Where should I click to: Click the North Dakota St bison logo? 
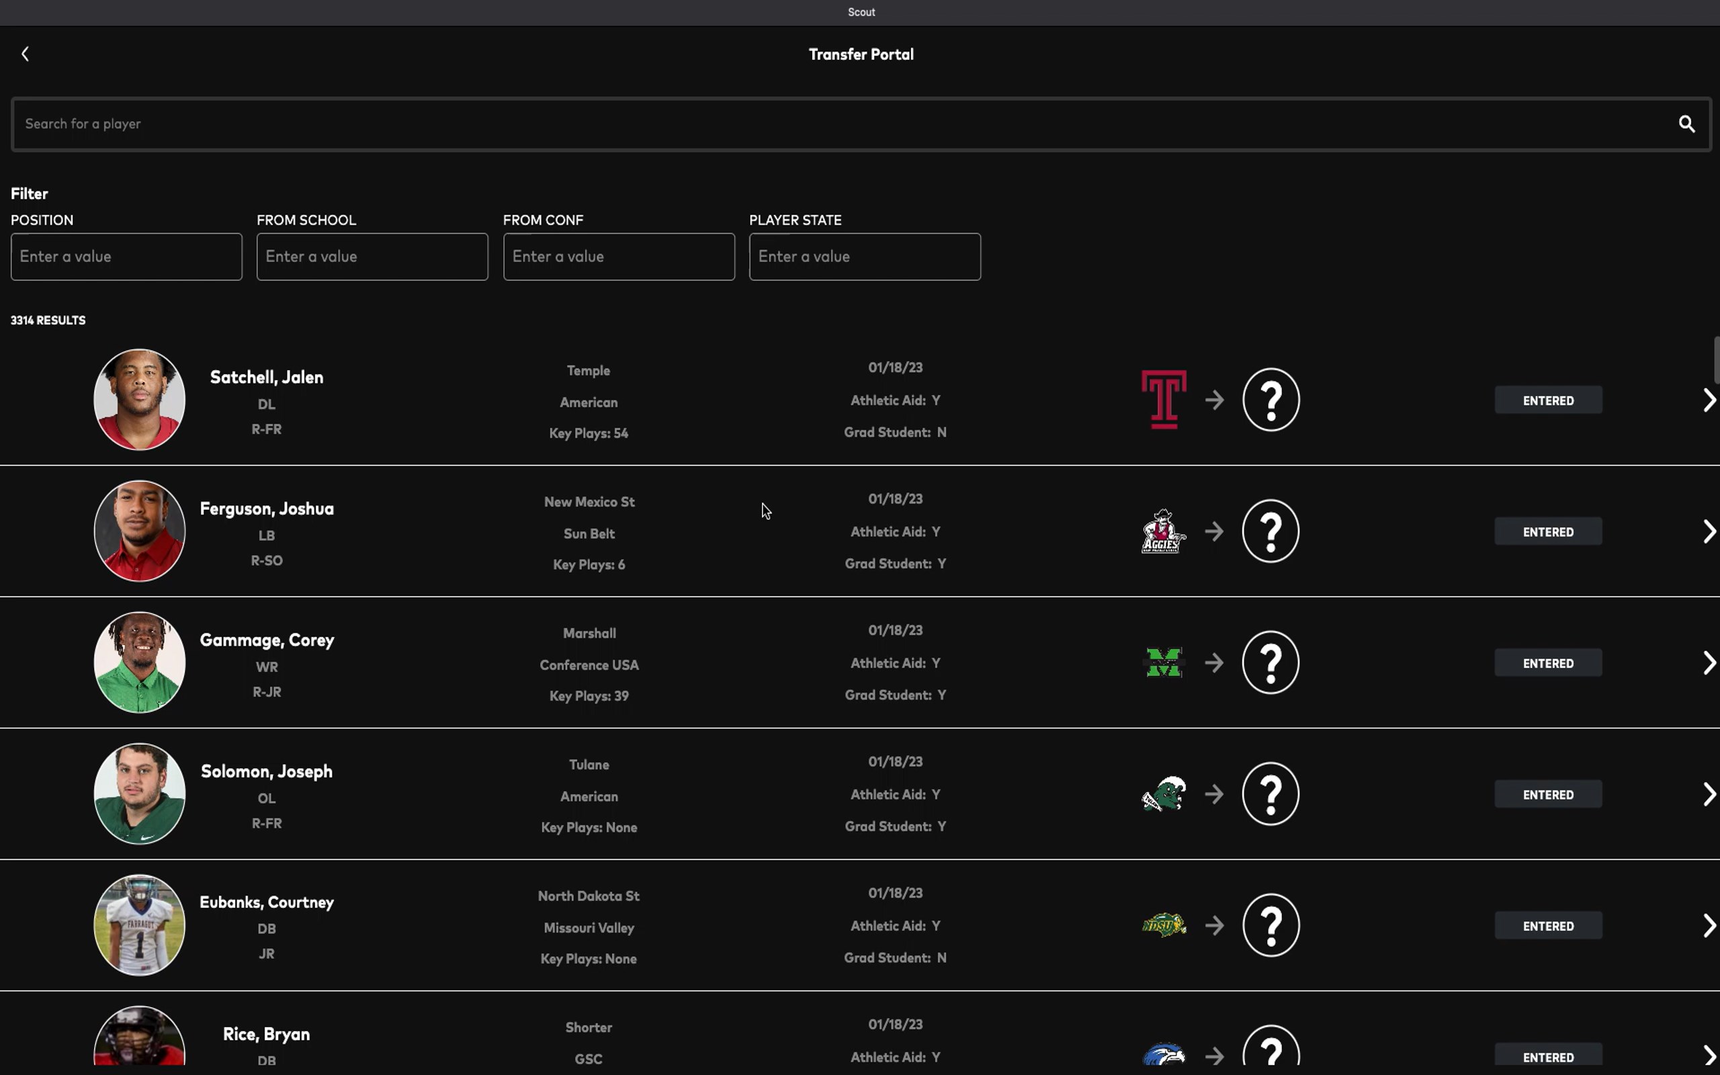(x=1164, y=925)
